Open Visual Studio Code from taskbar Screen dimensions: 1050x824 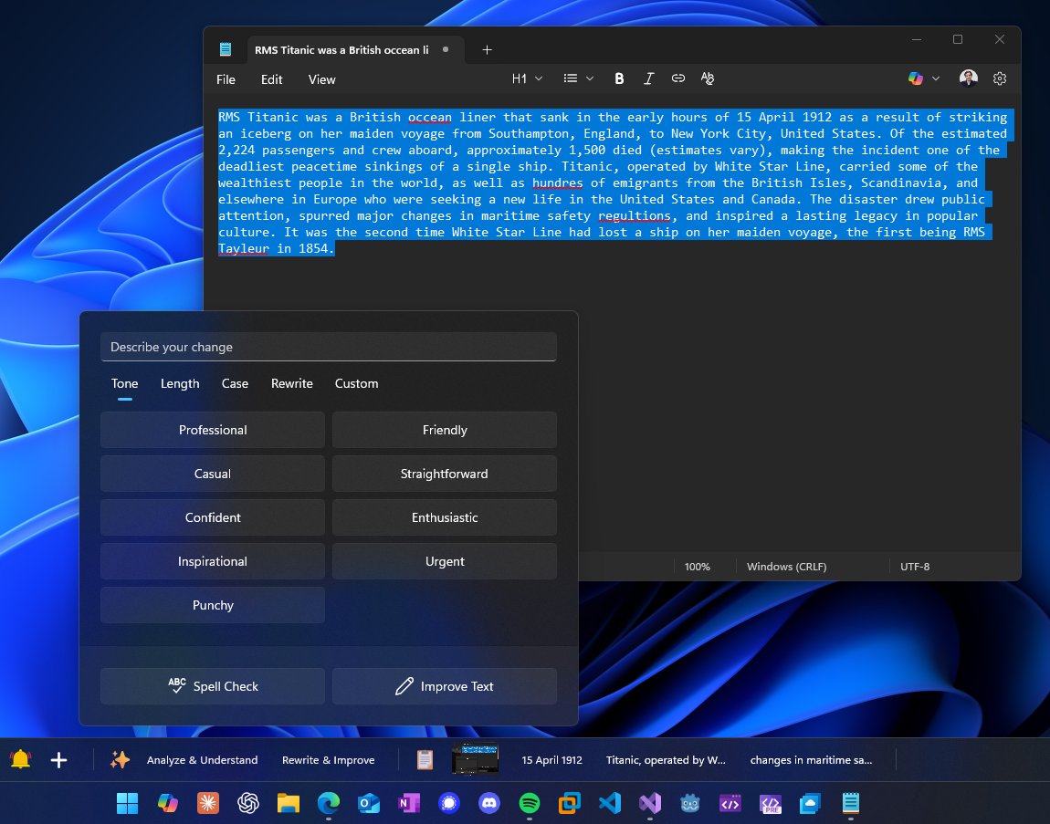coord(609,803)
